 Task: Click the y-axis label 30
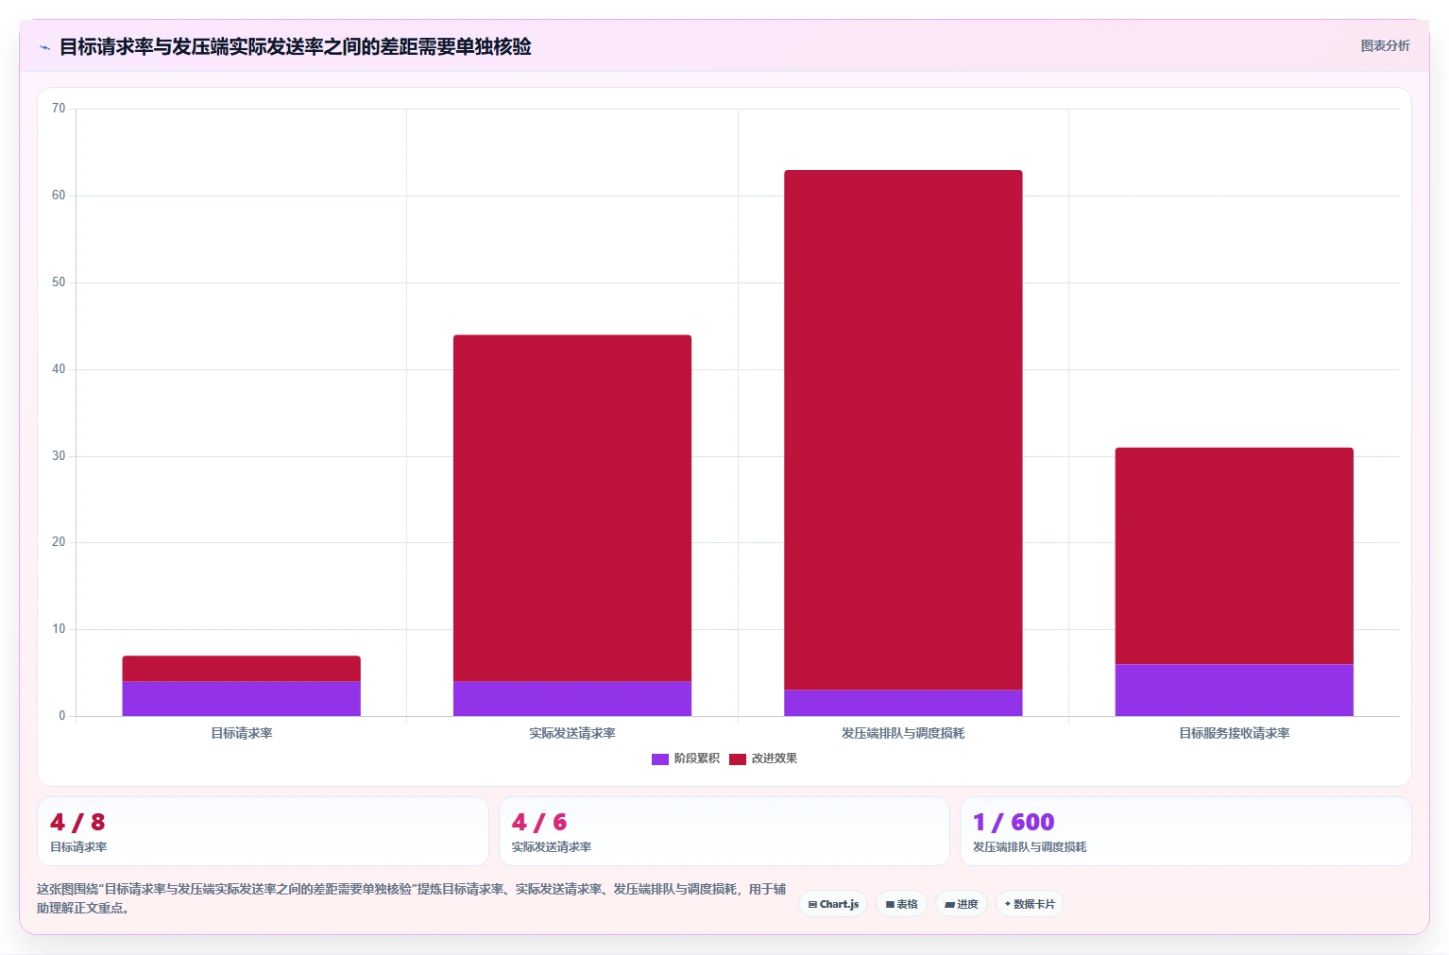(59, 456)
